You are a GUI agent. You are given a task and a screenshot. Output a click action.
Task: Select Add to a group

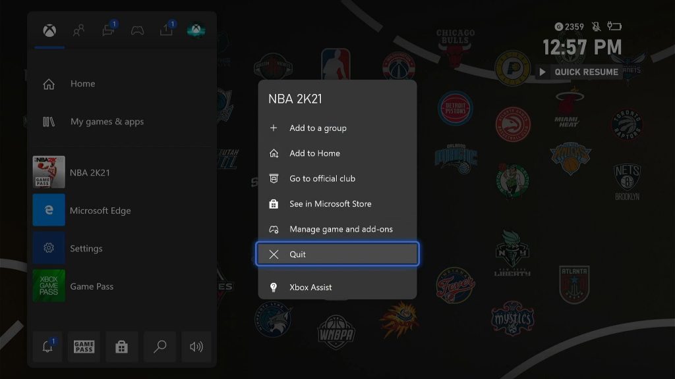(337, 128)
